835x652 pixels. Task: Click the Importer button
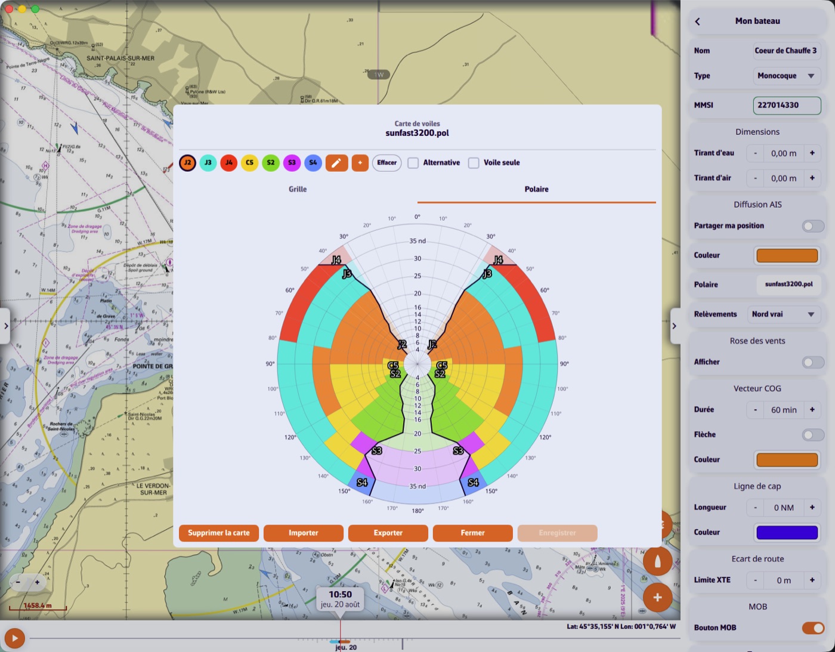[304, 533]
